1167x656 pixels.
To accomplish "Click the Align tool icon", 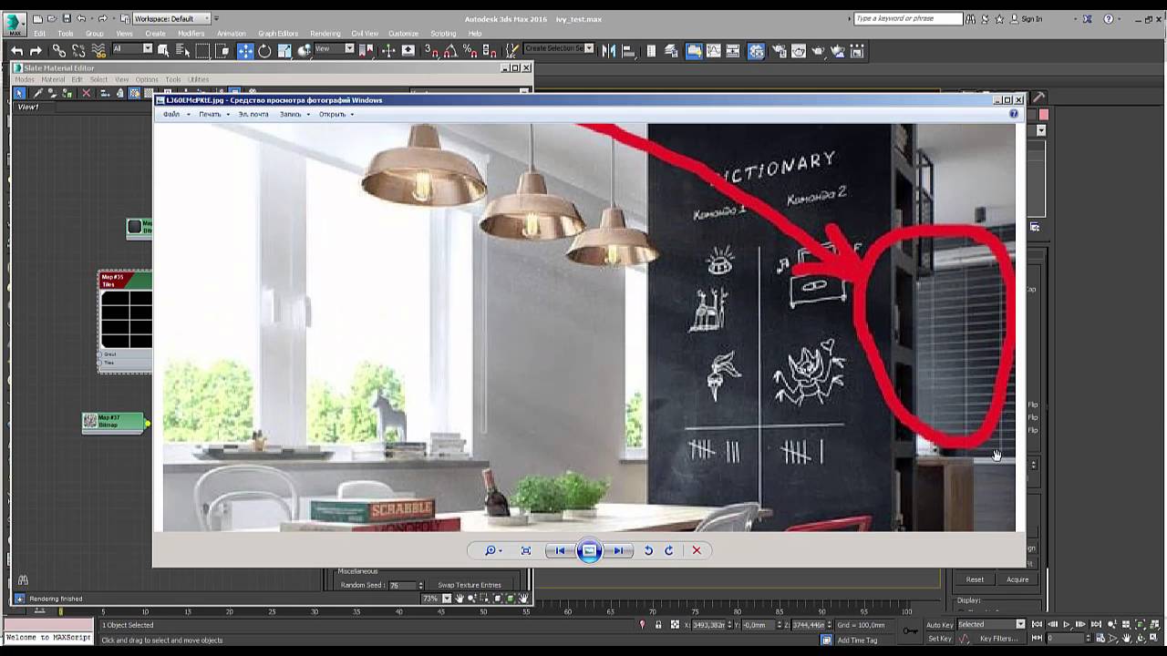I will click(628, 51).
